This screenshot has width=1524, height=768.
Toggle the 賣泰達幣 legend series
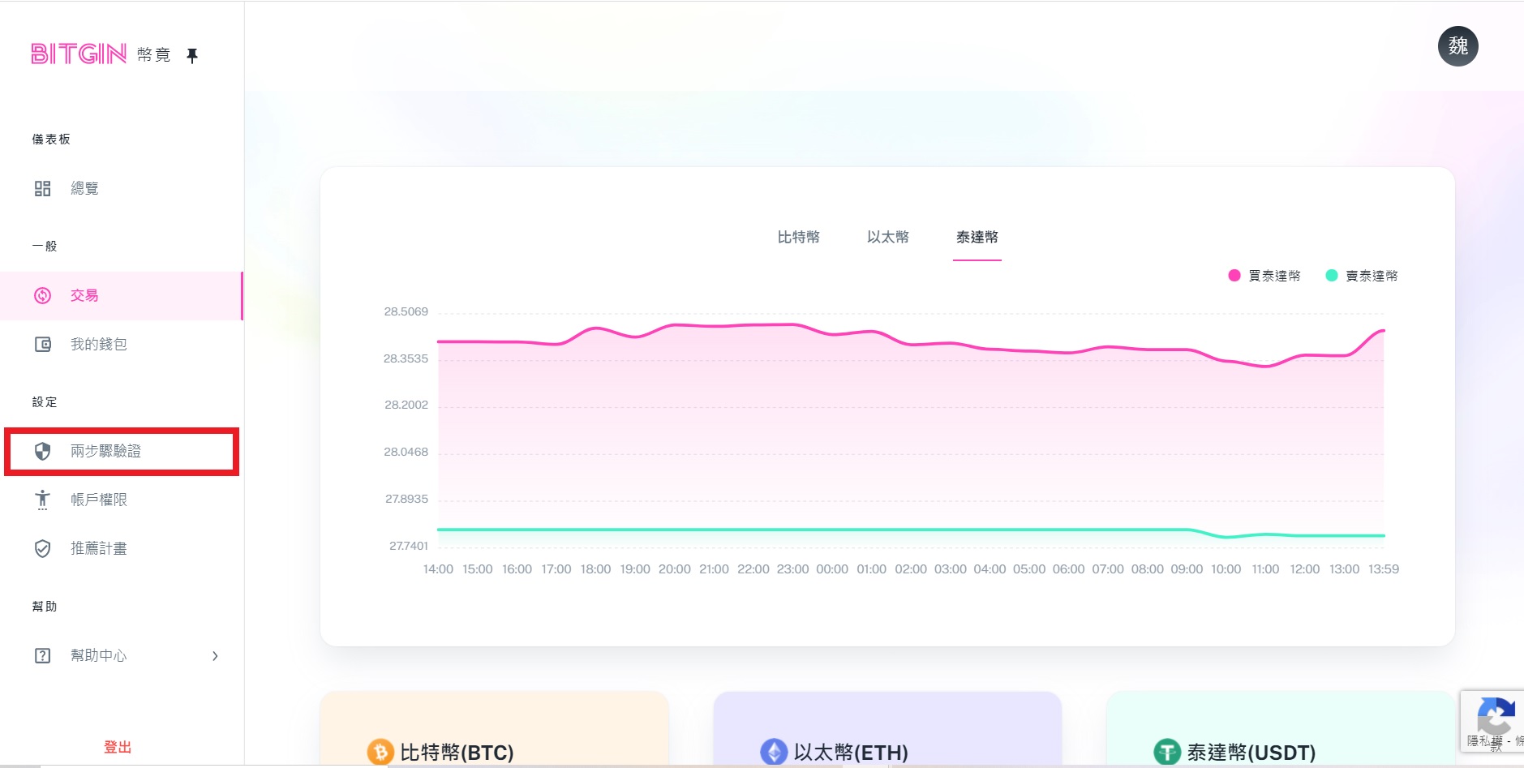click(1362, 276)
